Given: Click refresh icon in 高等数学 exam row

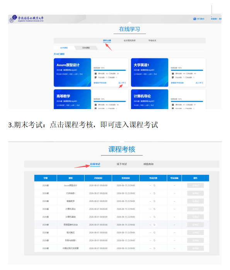Looking at the screenshot, I should click(154, 201).
